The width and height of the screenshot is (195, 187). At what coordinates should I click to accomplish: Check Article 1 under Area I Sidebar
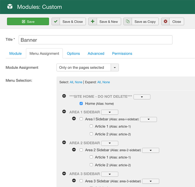[91, 126]
